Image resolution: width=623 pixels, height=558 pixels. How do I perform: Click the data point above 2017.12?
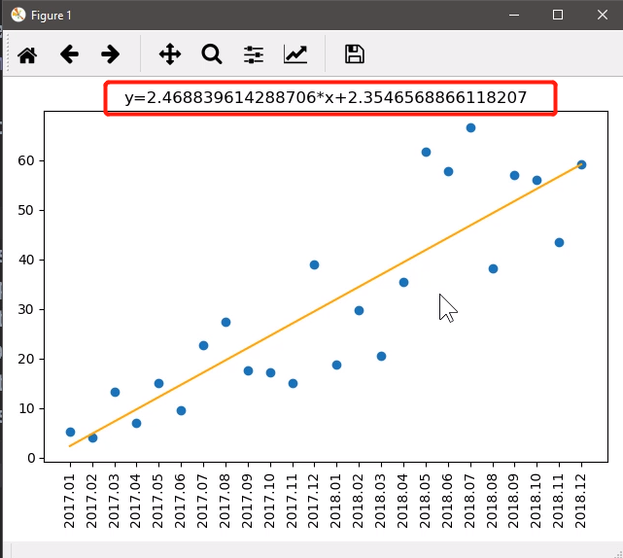[x=314, y=265]
